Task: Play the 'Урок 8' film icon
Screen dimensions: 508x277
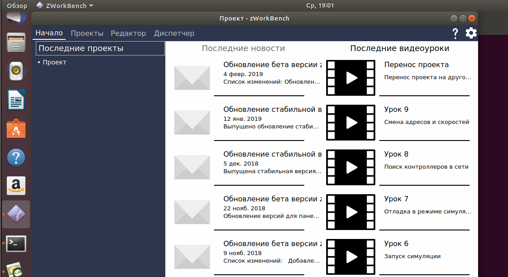Action: 351,167
